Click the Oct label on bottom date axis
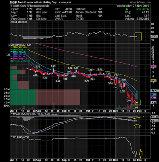This screenshot has width=159, height=162. [x=88, y=111]
